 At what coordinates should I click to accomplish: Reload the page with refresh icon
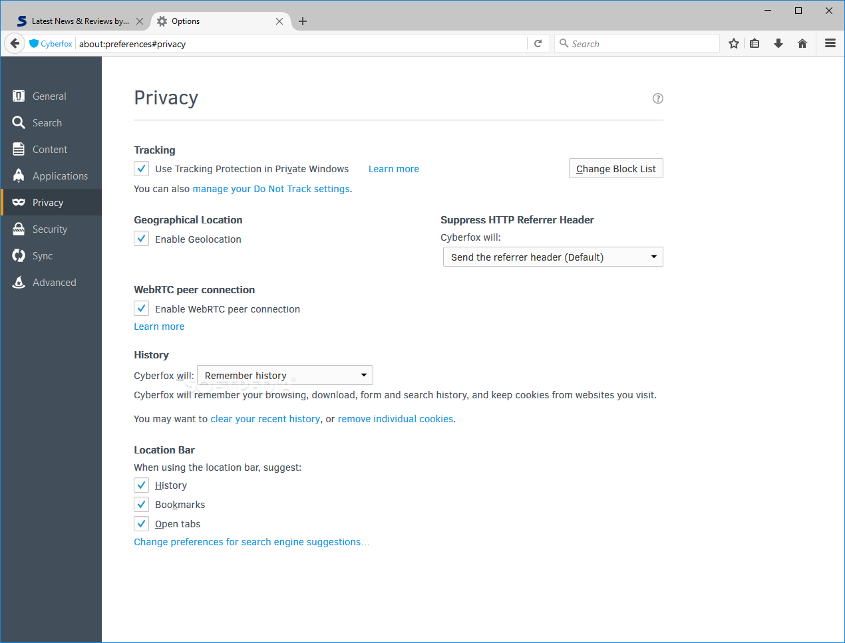pyautogui.click(x=538, y=43)
